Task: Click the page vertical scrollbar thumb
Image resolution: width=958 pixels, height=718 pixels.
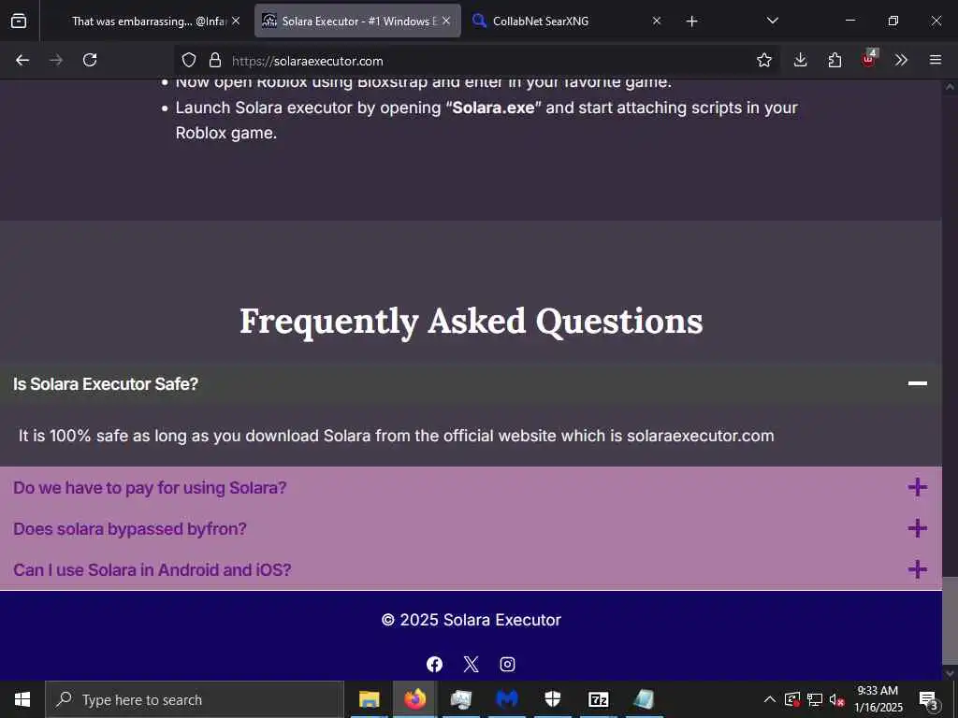Action: [950, 619]
